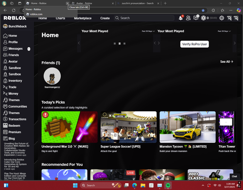The width and height of the screenshot is (243, 190).
Task: Open Titan Tower game thumbnail
Action: [x=226, y=127]
